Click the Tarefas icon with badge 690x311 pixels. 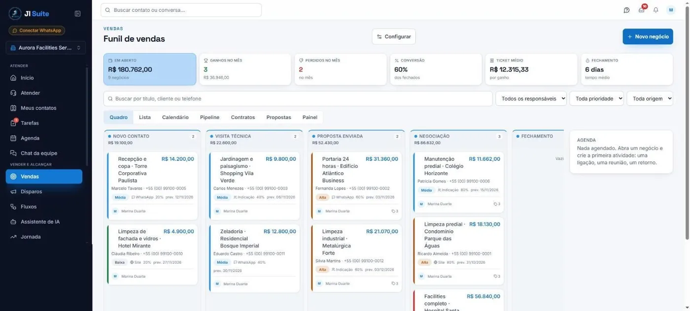(x=13, y=123)
